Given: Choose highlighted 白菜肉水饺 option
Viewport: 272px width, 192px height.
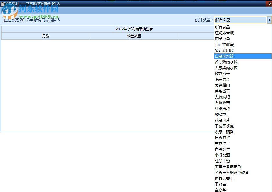Looking at the screenshot, I should pyautogui.click(x=243, y=56).
